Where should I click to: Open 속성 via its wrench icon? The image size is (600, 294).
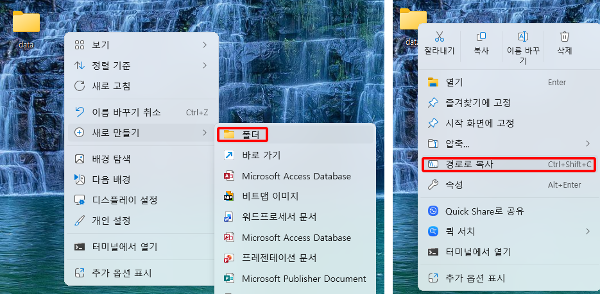[433, 185]
